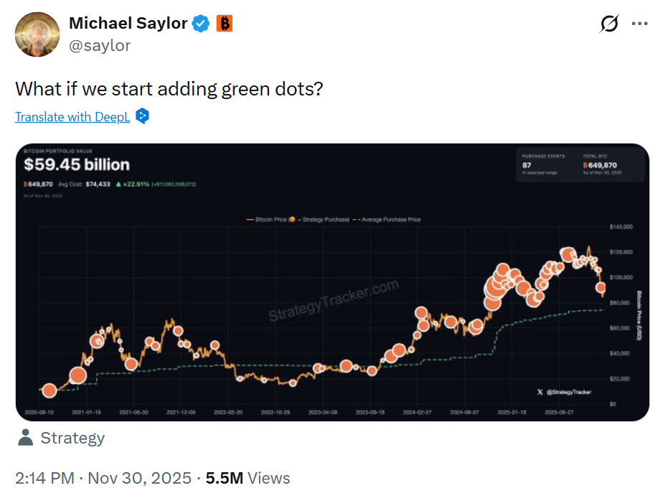The image size is (668, 488).
Task: Click the blue verified checkmark badge
Action: pyautogui.click(x=202, y=24)
